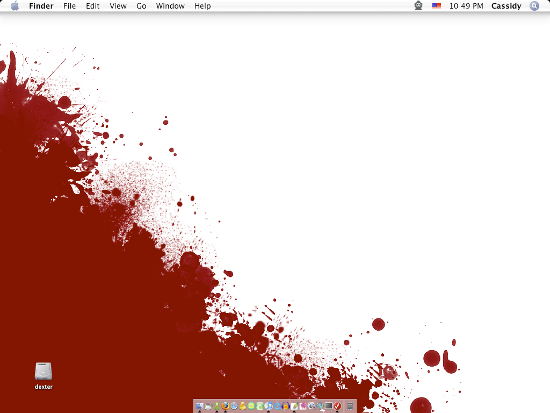550x413 pixels.
Task: Open the red checkmark app
Action: (x=337, y=406)
